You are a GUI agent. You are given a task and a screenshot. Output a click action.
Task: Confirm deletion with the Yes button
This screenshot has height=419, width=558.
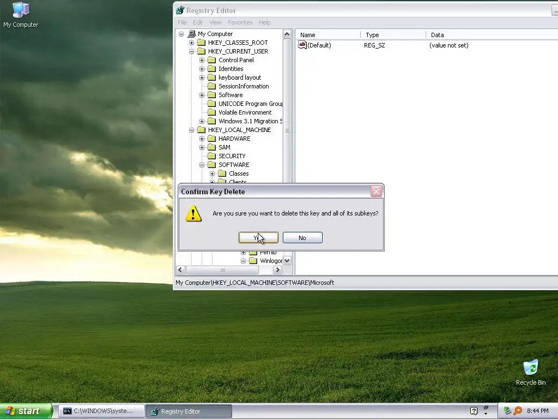pos(258,238)
